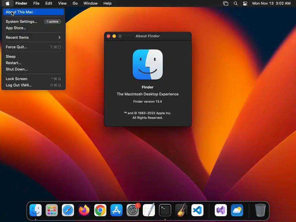Screen dimensions: 296x222
Task: Select Sleep from Apple menu
Action: click(x=34, y=56)
